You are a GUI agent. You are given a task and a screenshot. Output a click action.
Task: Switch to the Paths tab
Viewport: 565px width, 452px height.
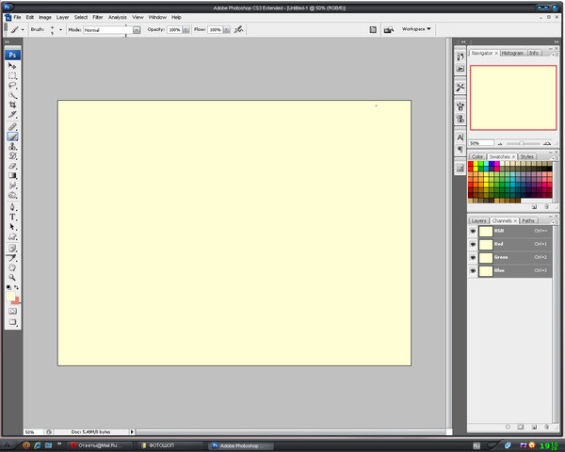(528, 220)
